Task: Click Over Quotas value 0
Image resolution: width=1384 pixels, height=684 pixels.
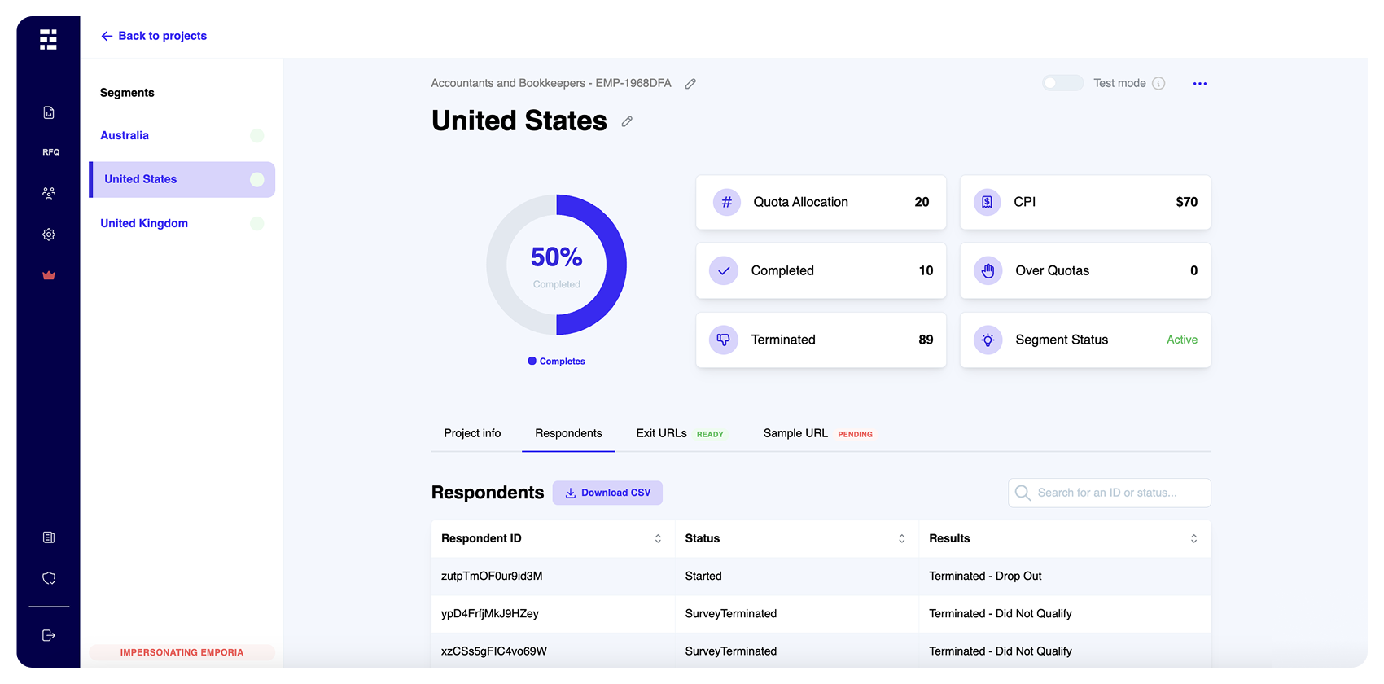Action: pyautogui.click(x=1194, y=270)
